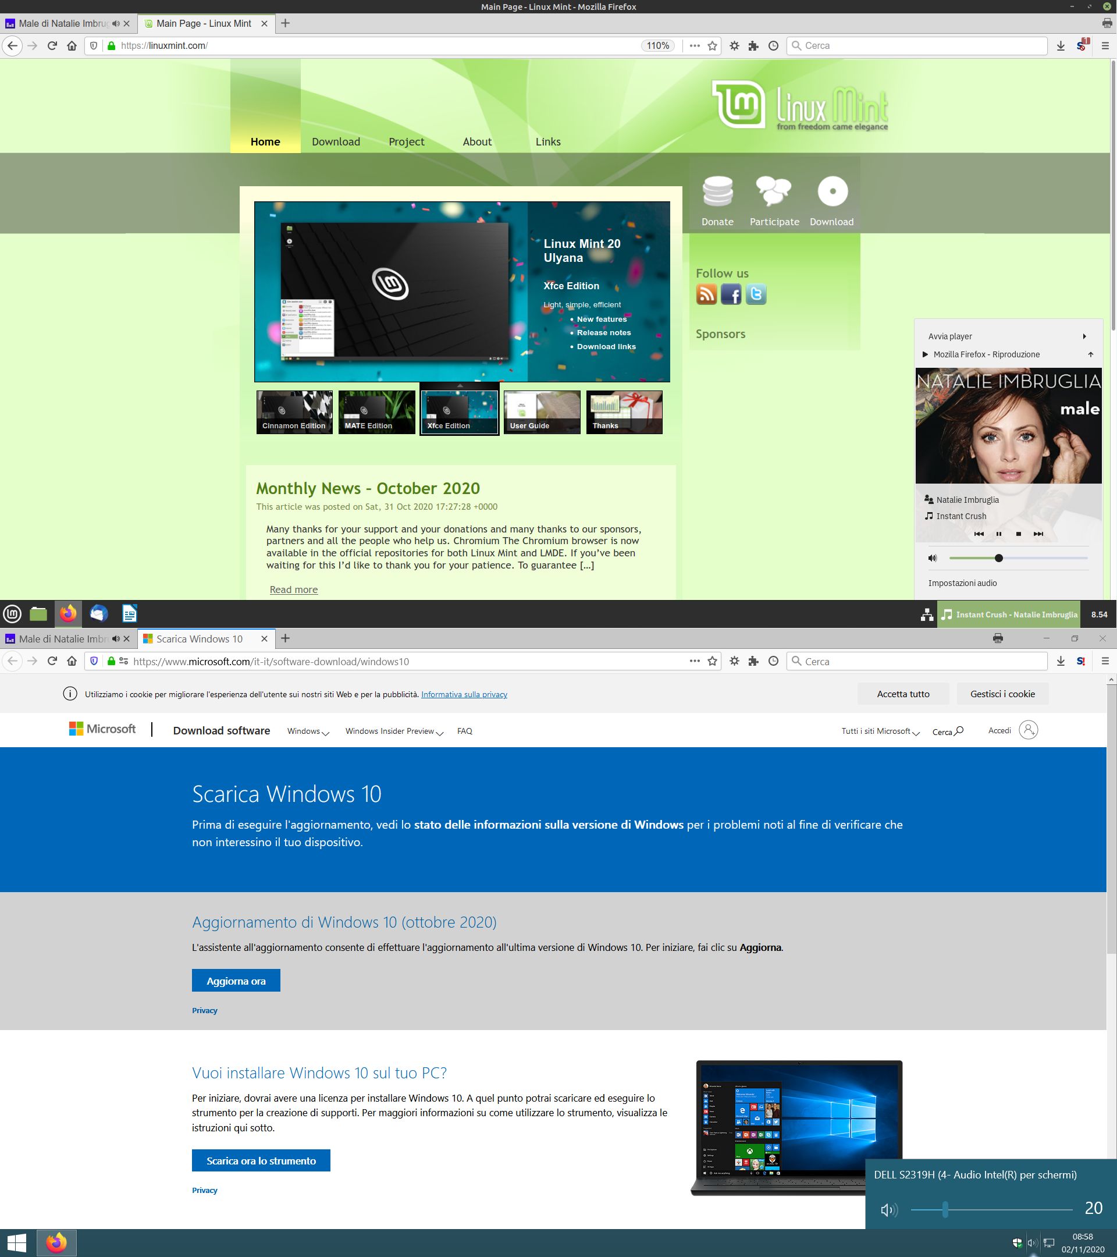1117x1257 pixels.
Task: Open the Facebook icon under Follow us
Action: pyautogui.click(x=731, y=294)
